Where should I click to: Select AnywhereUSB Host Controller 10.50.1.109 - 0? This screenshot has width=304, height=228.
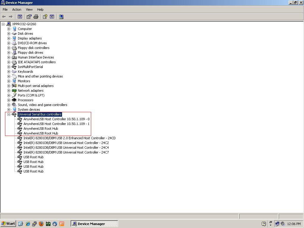click(56, 119)
